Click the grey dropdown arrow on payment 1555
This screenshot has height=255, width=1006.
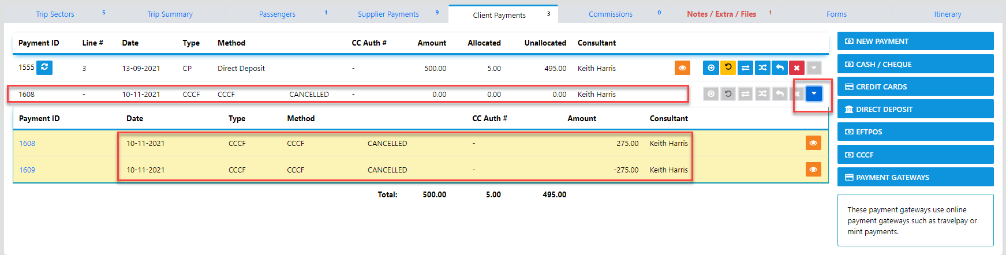(x=814, y=68)
